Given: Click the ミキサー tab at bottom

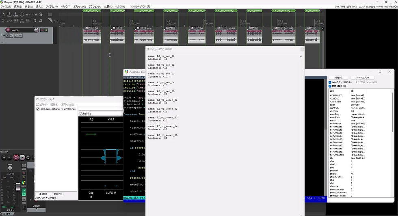Looking at the screenshot, I should click(x=7, y=214).
